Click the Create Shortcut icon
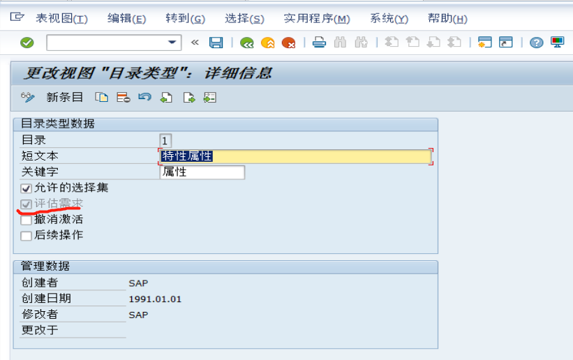 coord(506,43)
